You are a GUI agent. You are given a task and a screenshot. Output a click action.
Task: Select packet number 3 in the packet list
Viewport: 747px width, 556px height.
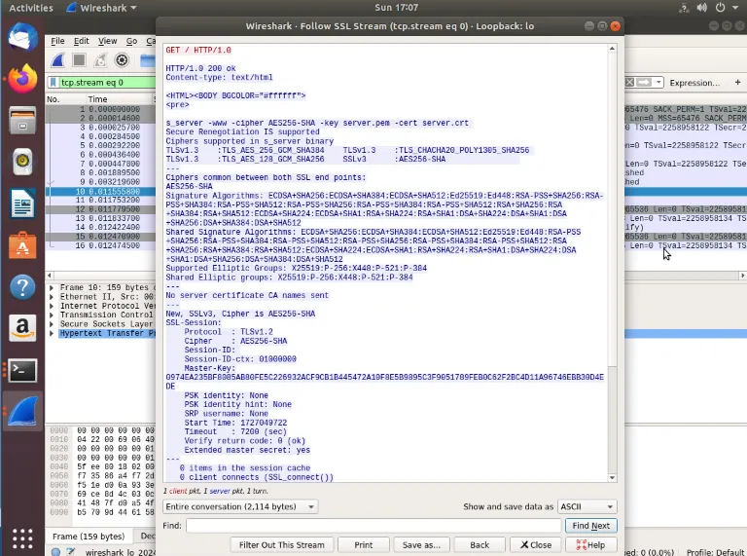coord(100,128)
